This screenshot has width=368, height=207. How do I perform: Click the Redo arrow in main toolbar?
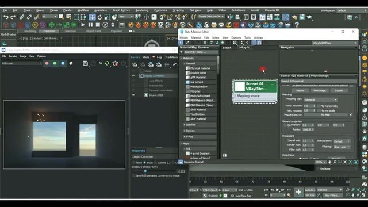click(13, 17)
